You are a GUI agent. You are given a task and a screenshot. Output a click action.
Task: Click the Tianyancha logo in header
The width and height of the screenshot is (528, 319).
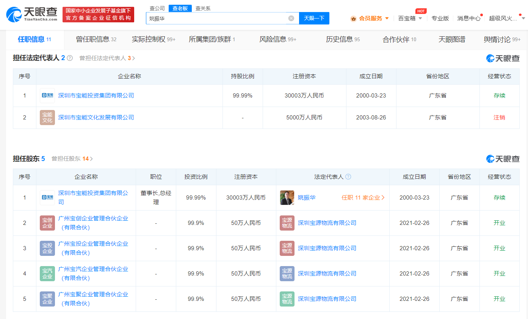(x=32, y=14)
